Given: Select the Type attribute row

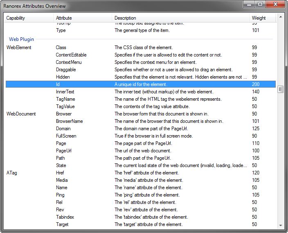Looking at the screenshot, I should [x=141, y=30].
